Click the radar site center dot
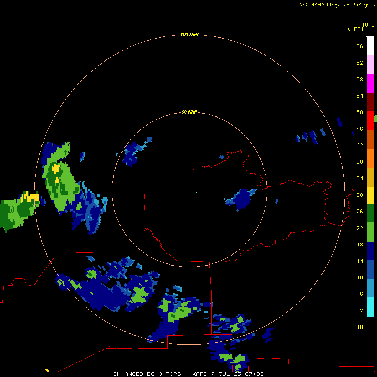The height and width of the screenshot is (377, 377). click(x=196, y=192)
